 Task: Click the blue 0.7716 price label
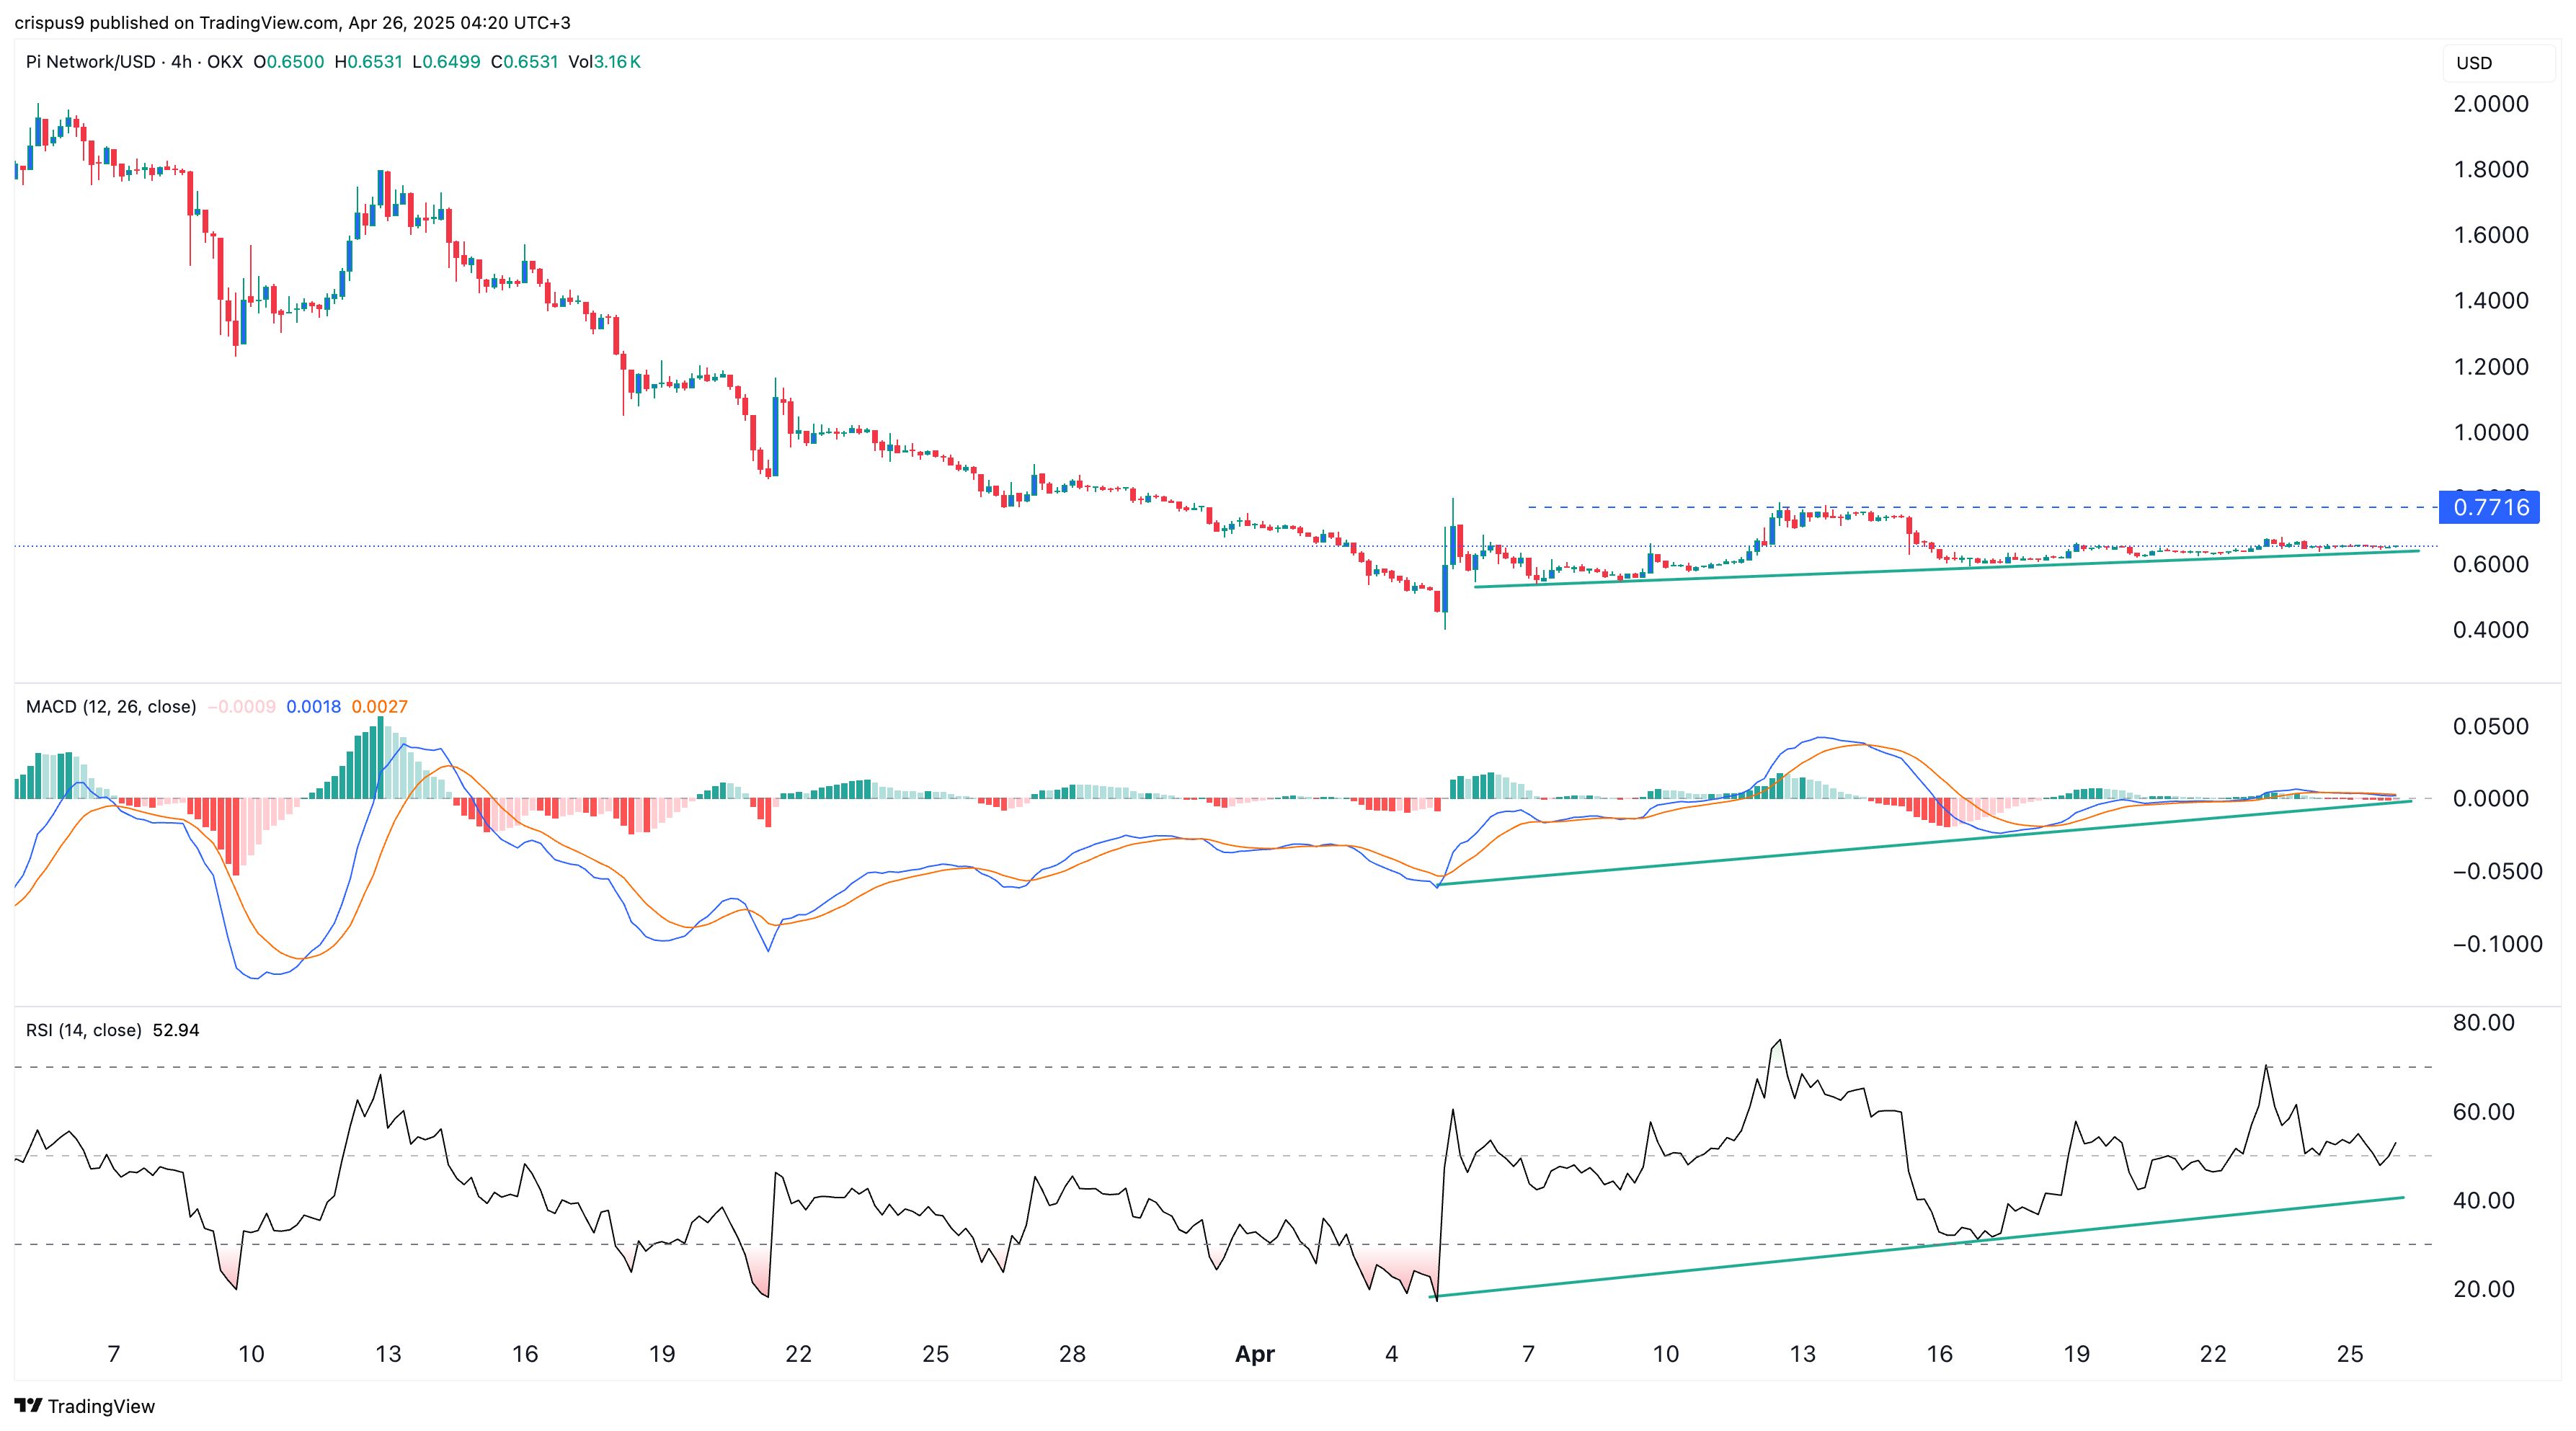(x=2490, y=507)
